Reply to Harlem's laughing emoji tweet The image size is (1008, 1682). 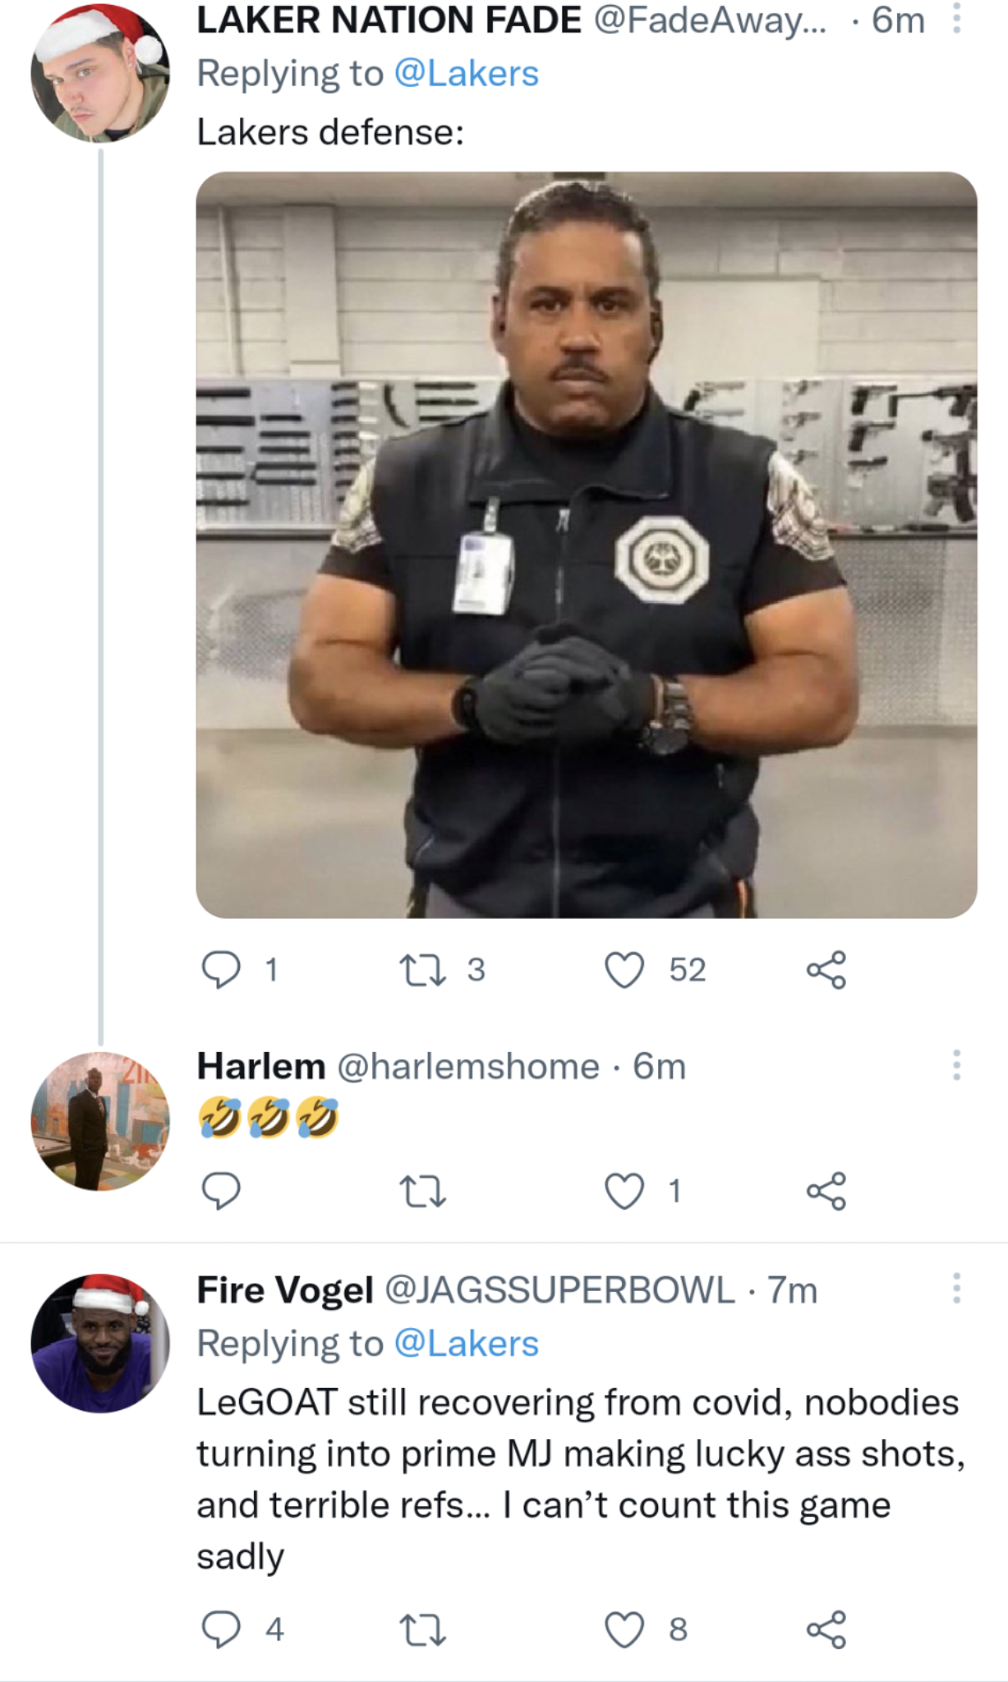pos(221,1191)
